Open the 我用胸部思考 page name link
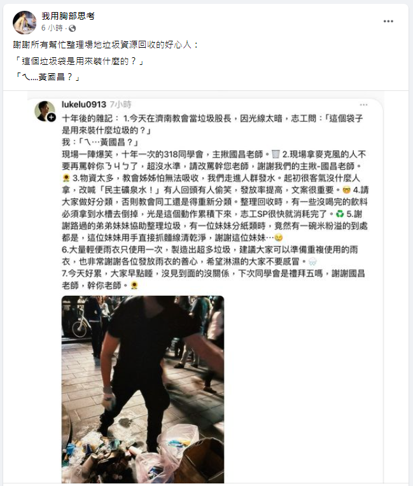413x486 pixels. pos(68,16)
